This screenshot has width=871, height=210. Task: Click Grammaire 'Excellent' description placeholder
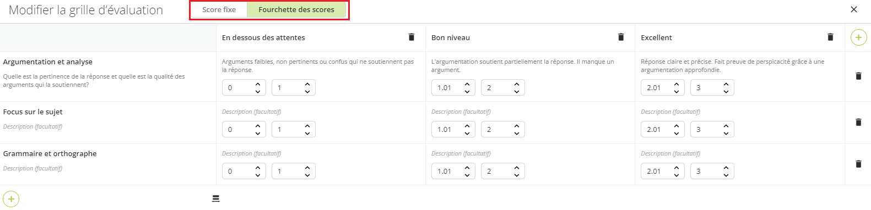[670, 153]
